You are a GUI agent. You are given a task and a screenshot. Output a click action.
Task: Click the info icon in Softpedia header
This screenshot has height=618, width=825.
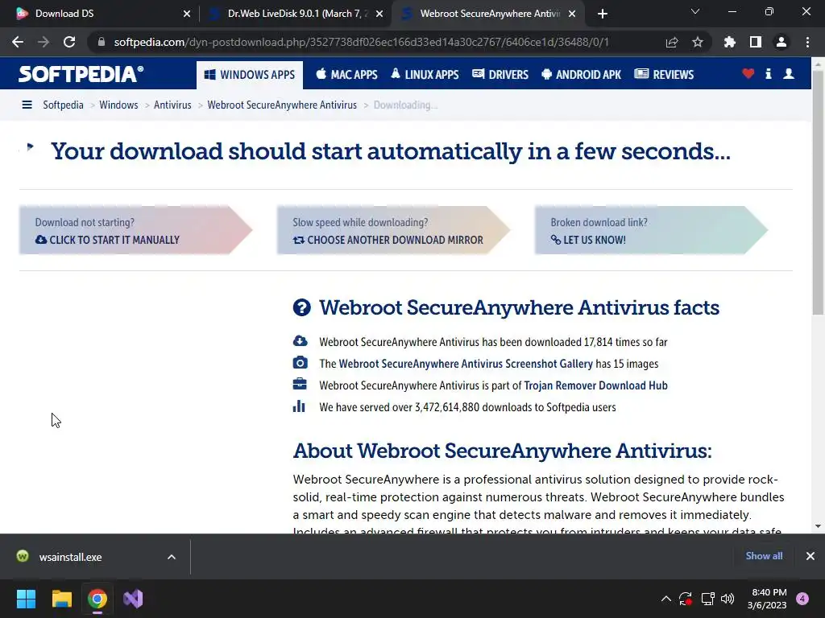[x=769, y=73]
